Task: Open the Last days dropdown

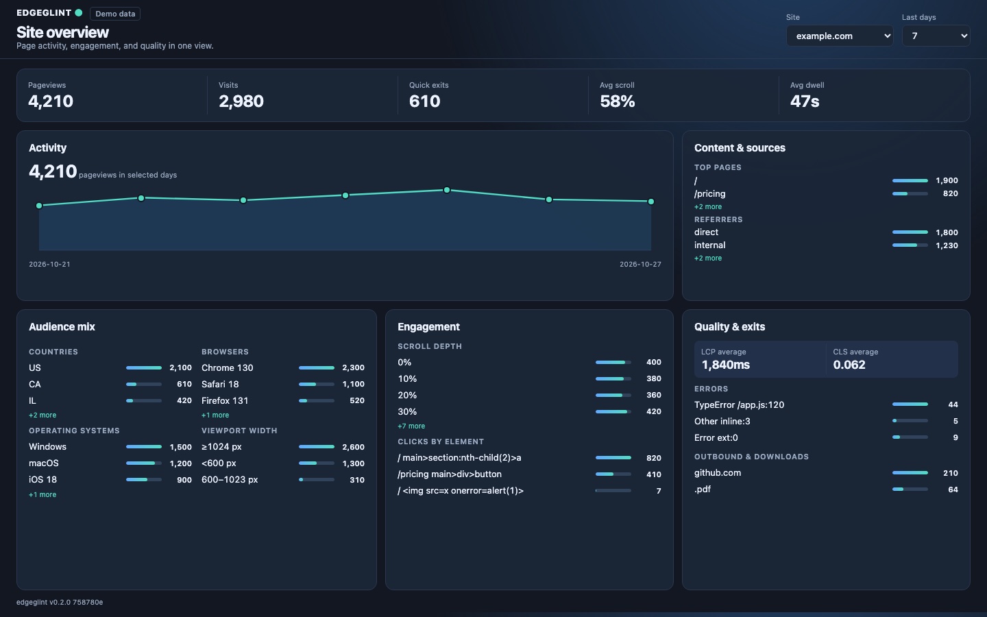Action: point(936,36)
